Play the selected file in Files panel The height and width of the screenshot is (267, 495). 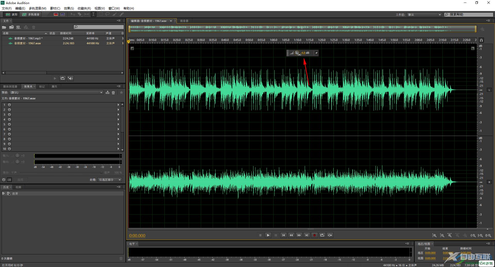pyautogui.click(x=55, y=78)
